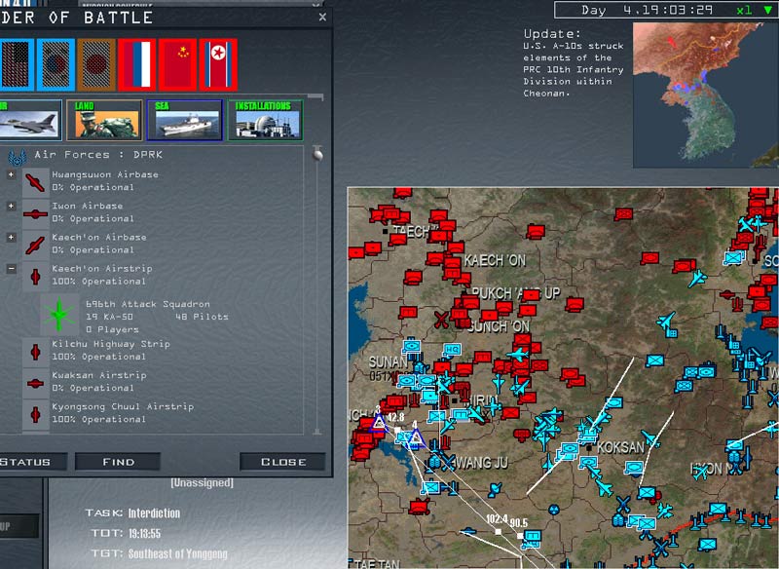Select the 696th Attack Squadron helicopter icon
779x569 pixels.
(x=59, y=315)
